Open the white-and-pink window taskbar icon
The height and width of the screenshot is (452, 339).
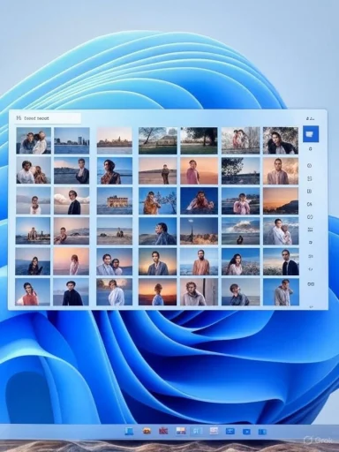point(214,431)
